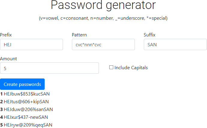The width and height of the screenshot is (207, 128).
Task: Click the Include Capitals label text
Action: coord(131,68)
